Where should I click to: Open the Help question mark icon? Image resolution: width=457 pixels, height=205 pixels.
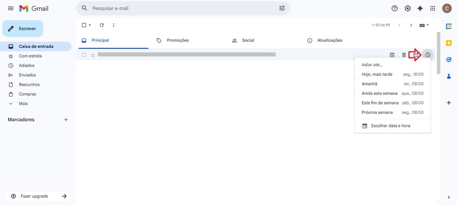tap(394, 8)
